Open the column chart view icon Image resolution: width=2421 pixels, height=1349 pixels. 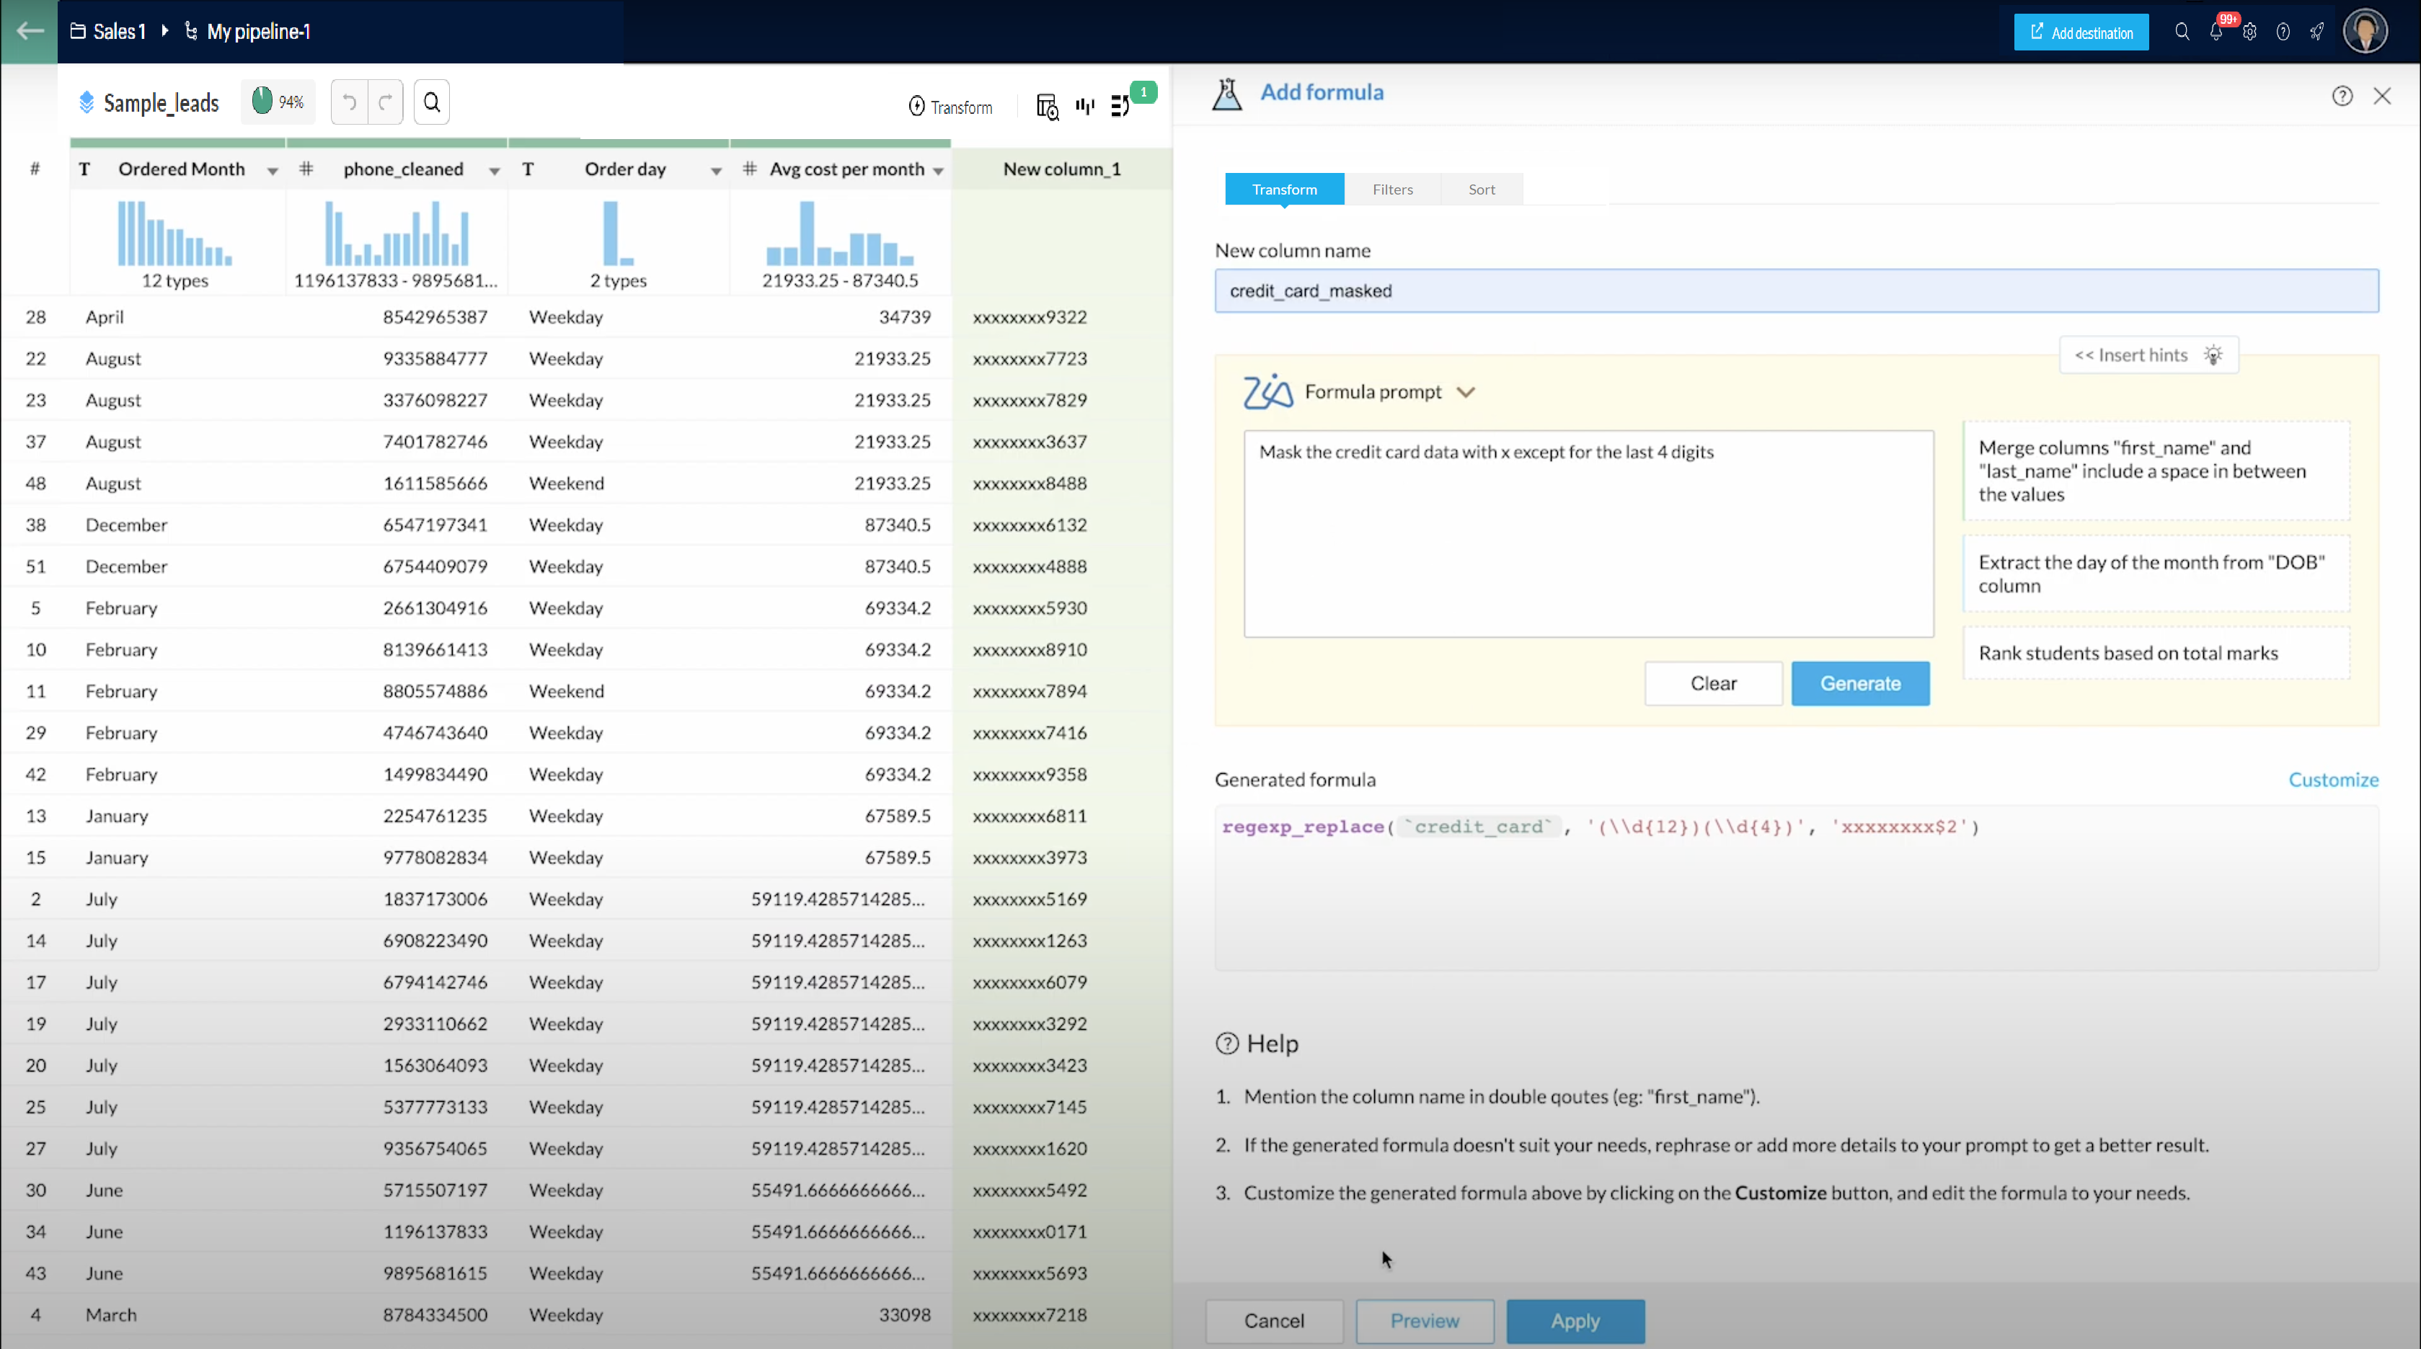pos(1086,106)
